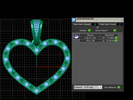Screen dimensions: 133x100
Task: Click the Total Gem Count label
Action: click(x=108, y=24)
